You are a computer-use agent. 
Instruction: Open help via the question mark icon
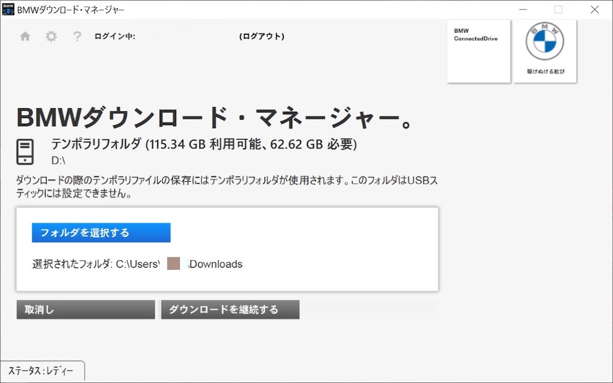(x=77, y=36)
